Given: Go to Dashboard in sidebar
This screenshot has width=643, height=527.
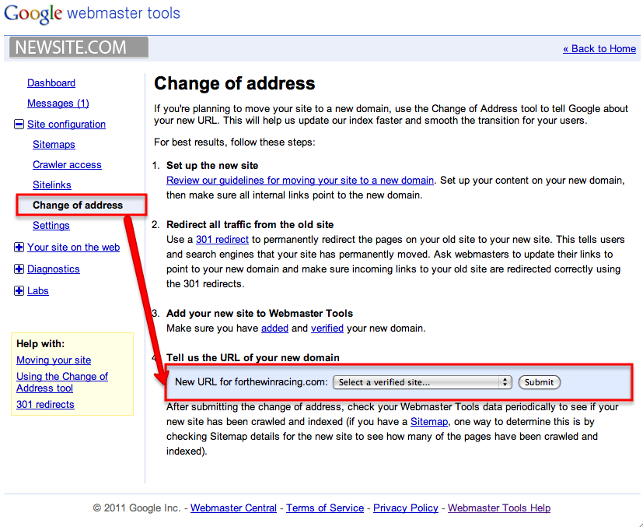Looking at the screenshot, I should coord(51,83).
